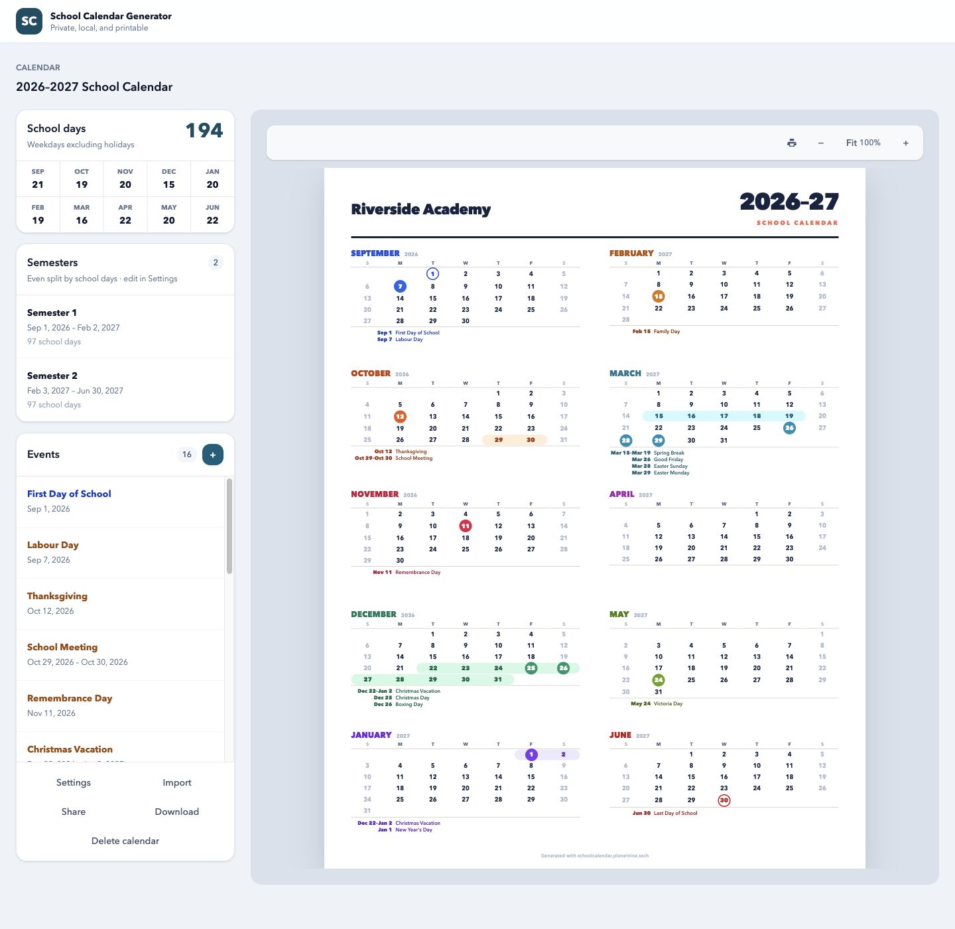The height and width of the screenshot is (929, 955).
Task: Add a new event with plus button
Action: pos(213,455)
